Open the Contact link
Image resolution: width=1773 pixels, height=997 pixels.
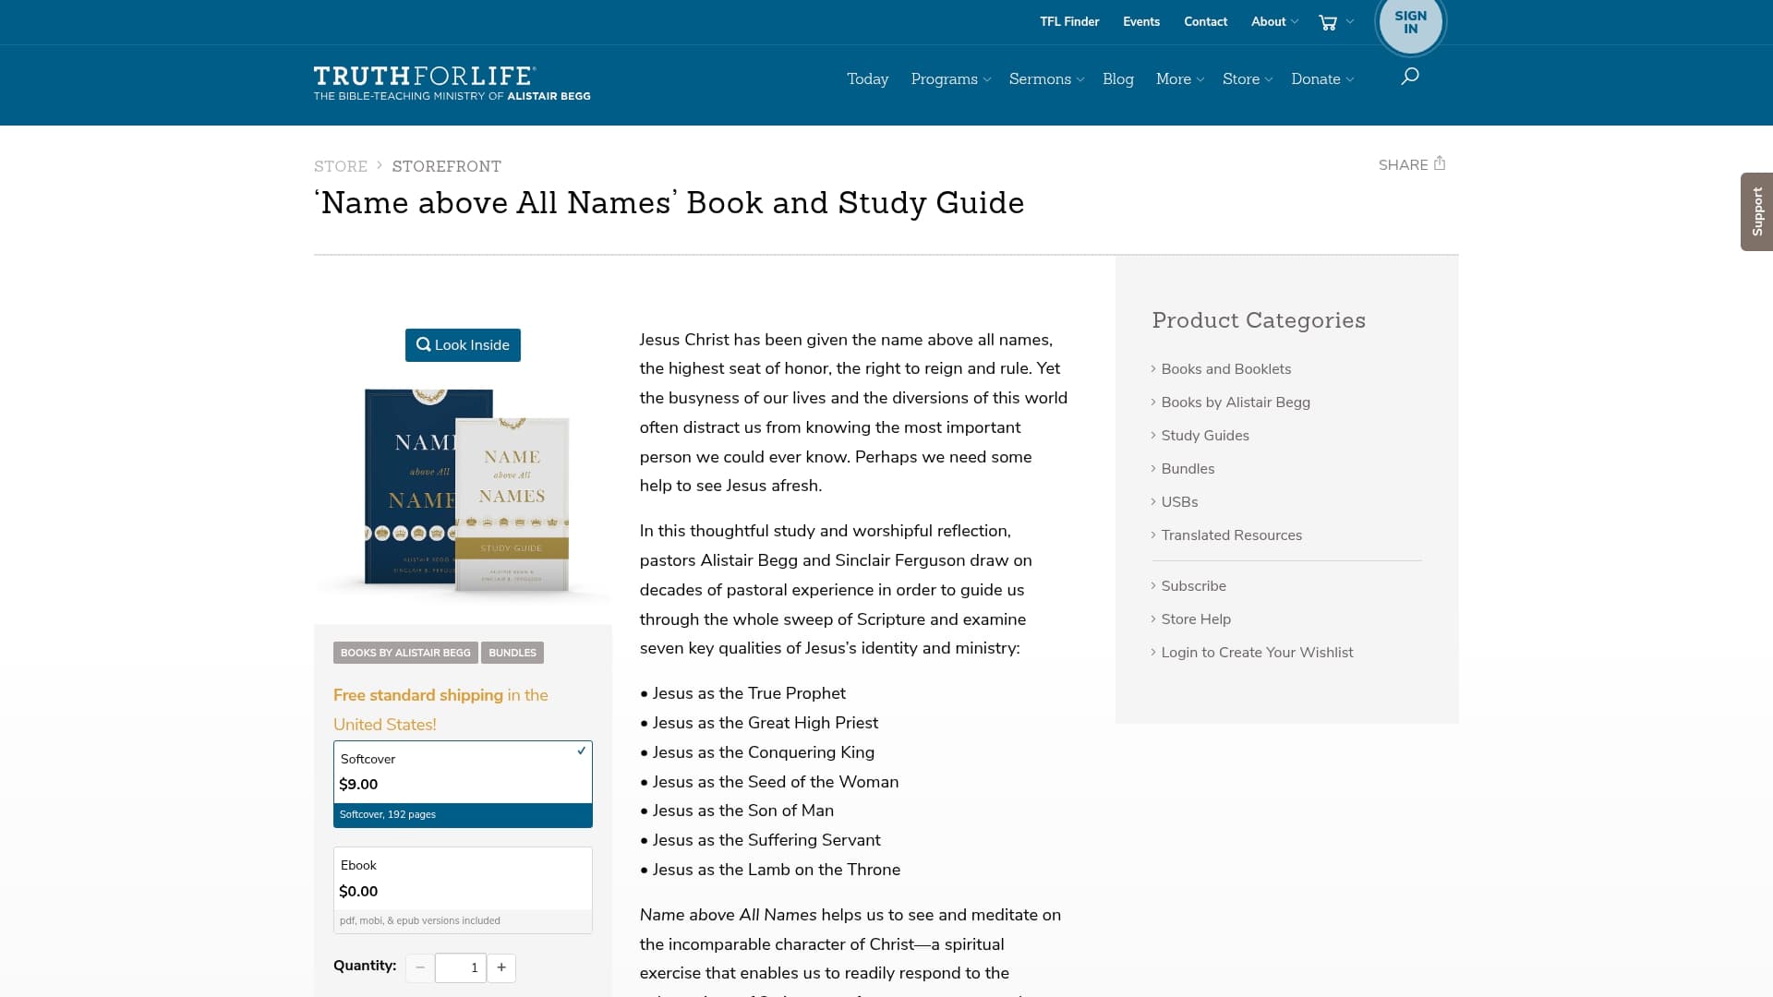point(1205,22)
